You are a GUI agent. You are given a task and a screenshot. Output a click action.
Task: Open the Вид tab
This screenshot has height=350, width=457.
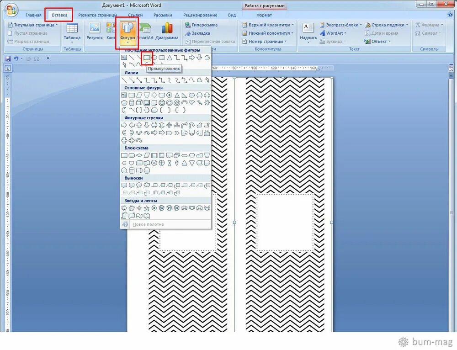pos(232,15)
